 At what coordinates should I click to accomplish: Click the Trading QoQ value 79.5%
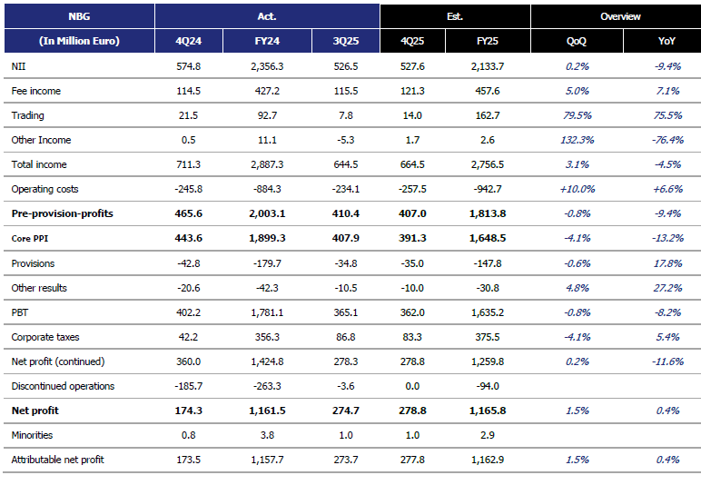pos(577,115)
